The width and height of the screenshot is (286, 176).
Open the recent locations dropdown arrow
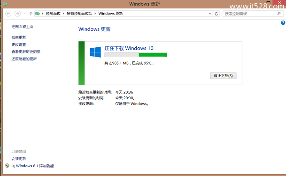24,14
